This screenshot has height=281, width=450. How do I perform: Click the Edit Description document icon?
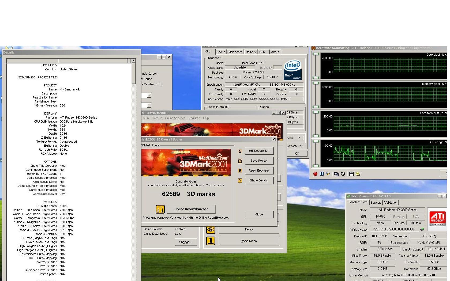[240, 151]
